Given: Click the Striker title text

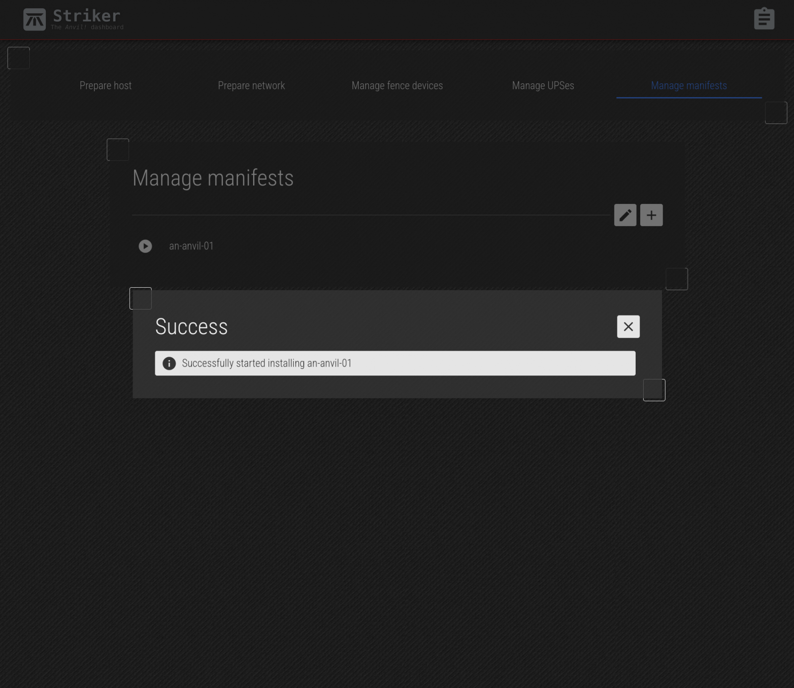Looking at the screenshot, I should pyautogui.click(x=86, y=15).
